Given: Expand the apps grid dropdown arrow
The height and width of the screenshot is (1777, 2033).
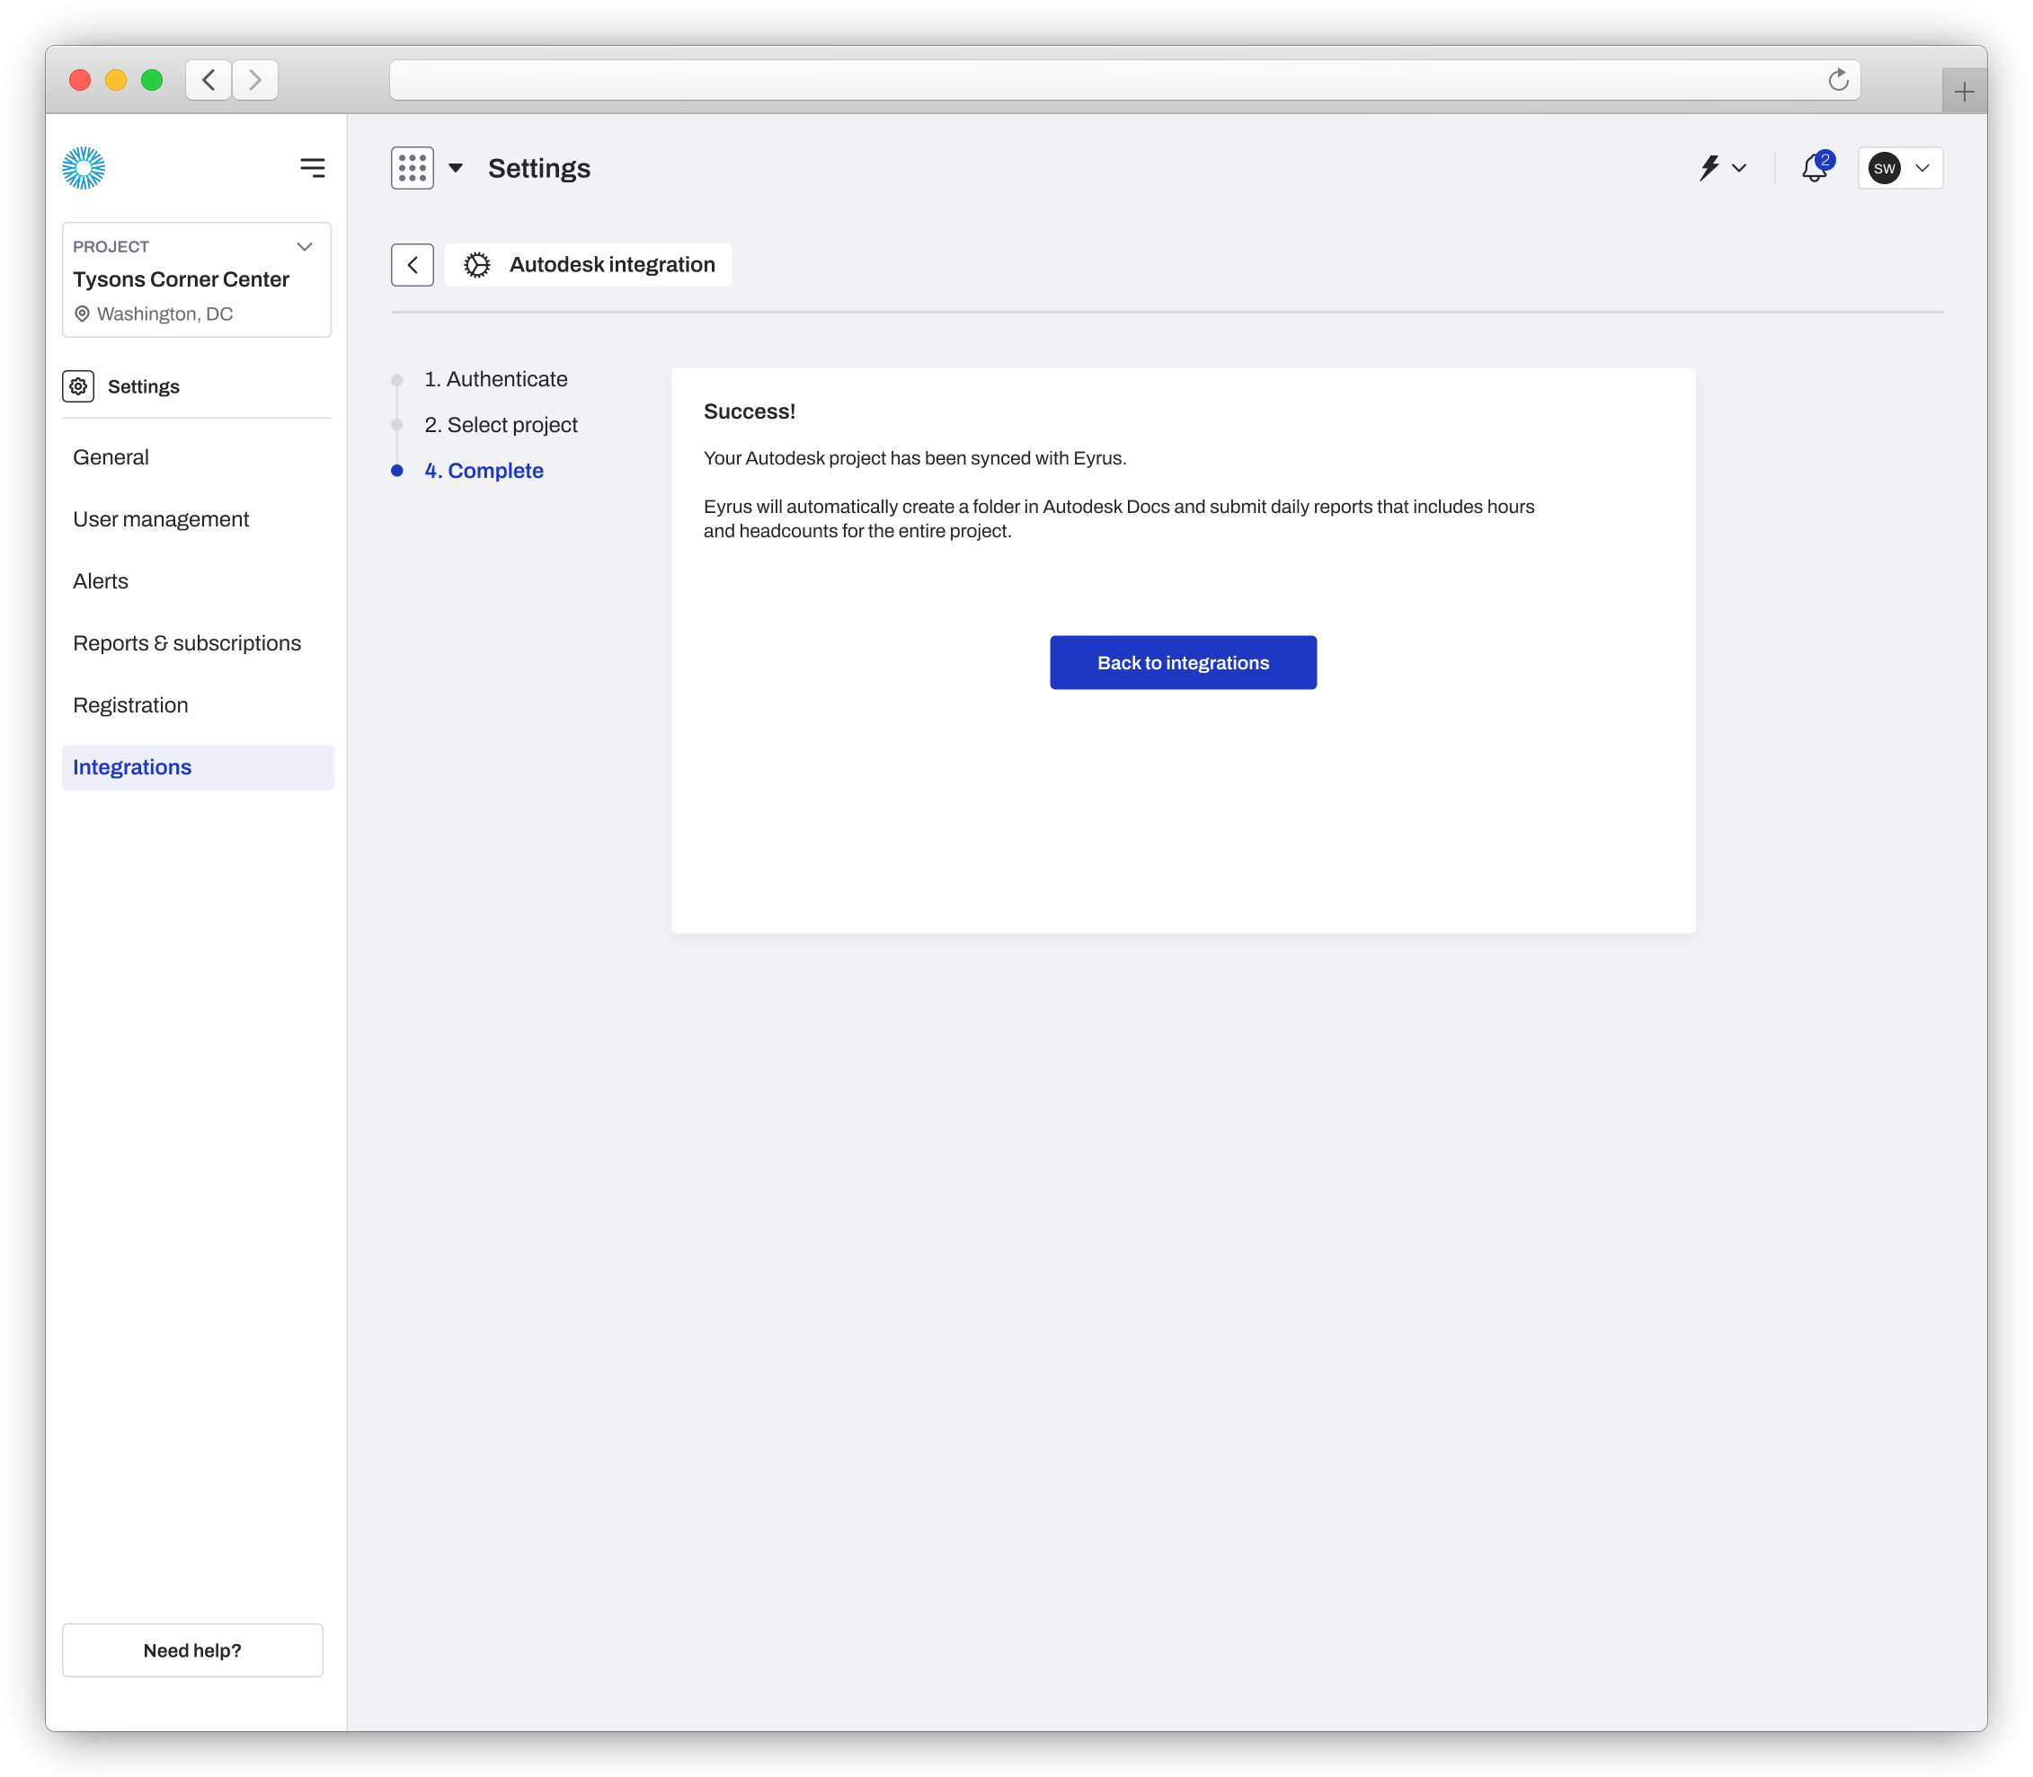Looking at the screenshot, I should (456, 168).
